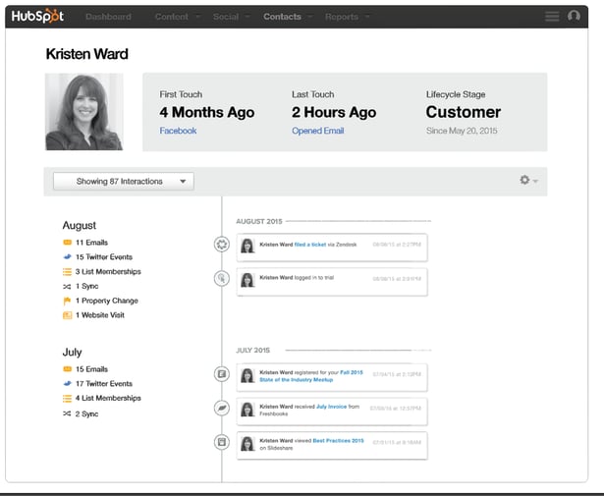Image resolution: width=604 pixels, height=496 pixels.
Task: Expand the Content menu
Action: (177, 17)
